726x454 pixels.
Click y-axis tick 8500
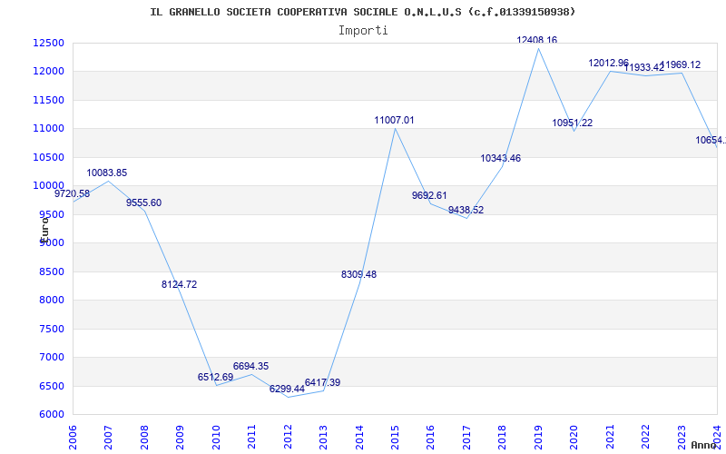click(51, 271)
